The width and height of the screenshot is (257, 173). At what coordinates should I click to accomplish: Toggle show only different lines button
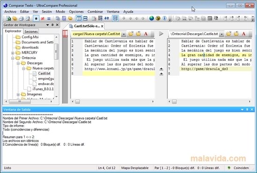(x=43, y=19)
